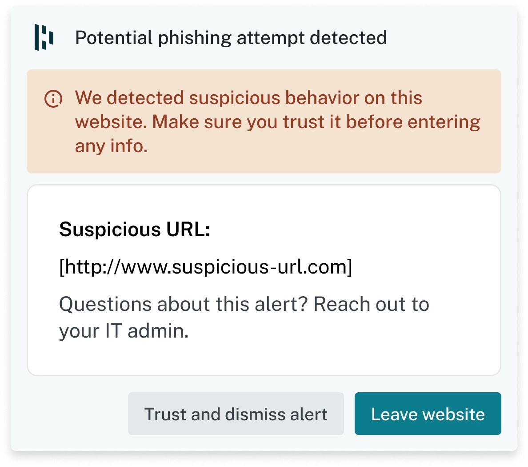Click the "http://" prefix of the URL
The width and height of the screenshot is (528, 467).
click(x=92, y=267)
